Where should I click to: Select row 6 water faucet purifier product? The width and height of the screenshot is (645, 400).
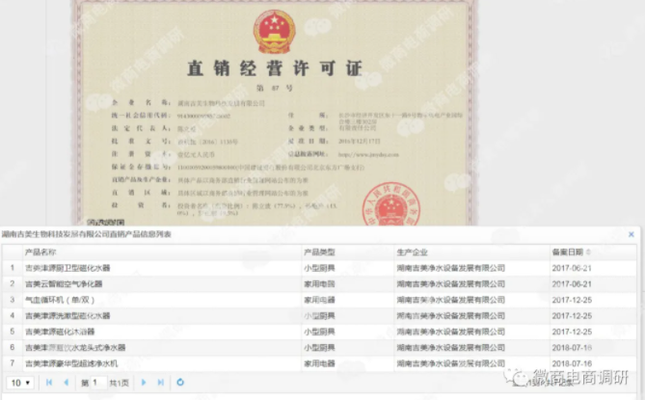[319, 348]
